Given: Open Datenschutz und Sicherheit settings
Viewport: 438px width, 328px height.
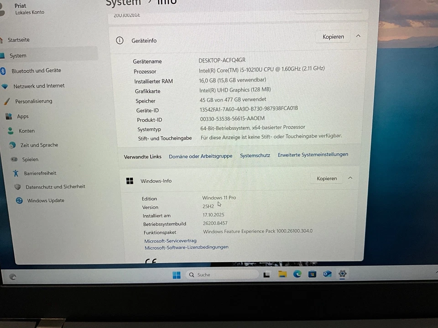Looking at the screenshot, I should pyautogui.click(x=55, y=187).
